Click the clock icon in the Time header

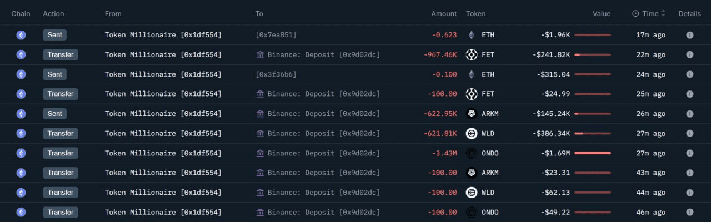[635, 14]
